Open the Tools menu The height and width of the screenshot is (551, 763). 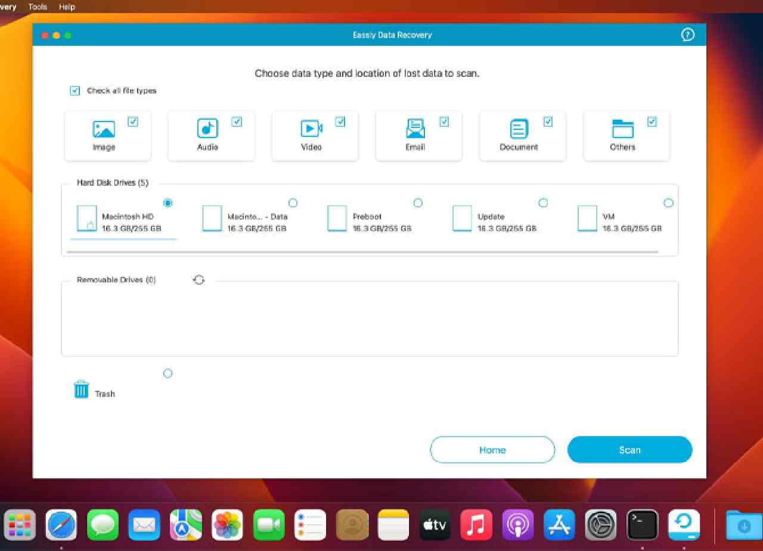(38, 7)
